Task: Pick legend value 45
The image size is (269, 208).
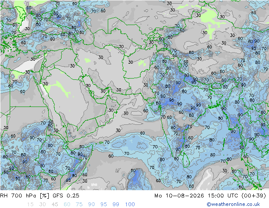Action: tap(55, 205)
